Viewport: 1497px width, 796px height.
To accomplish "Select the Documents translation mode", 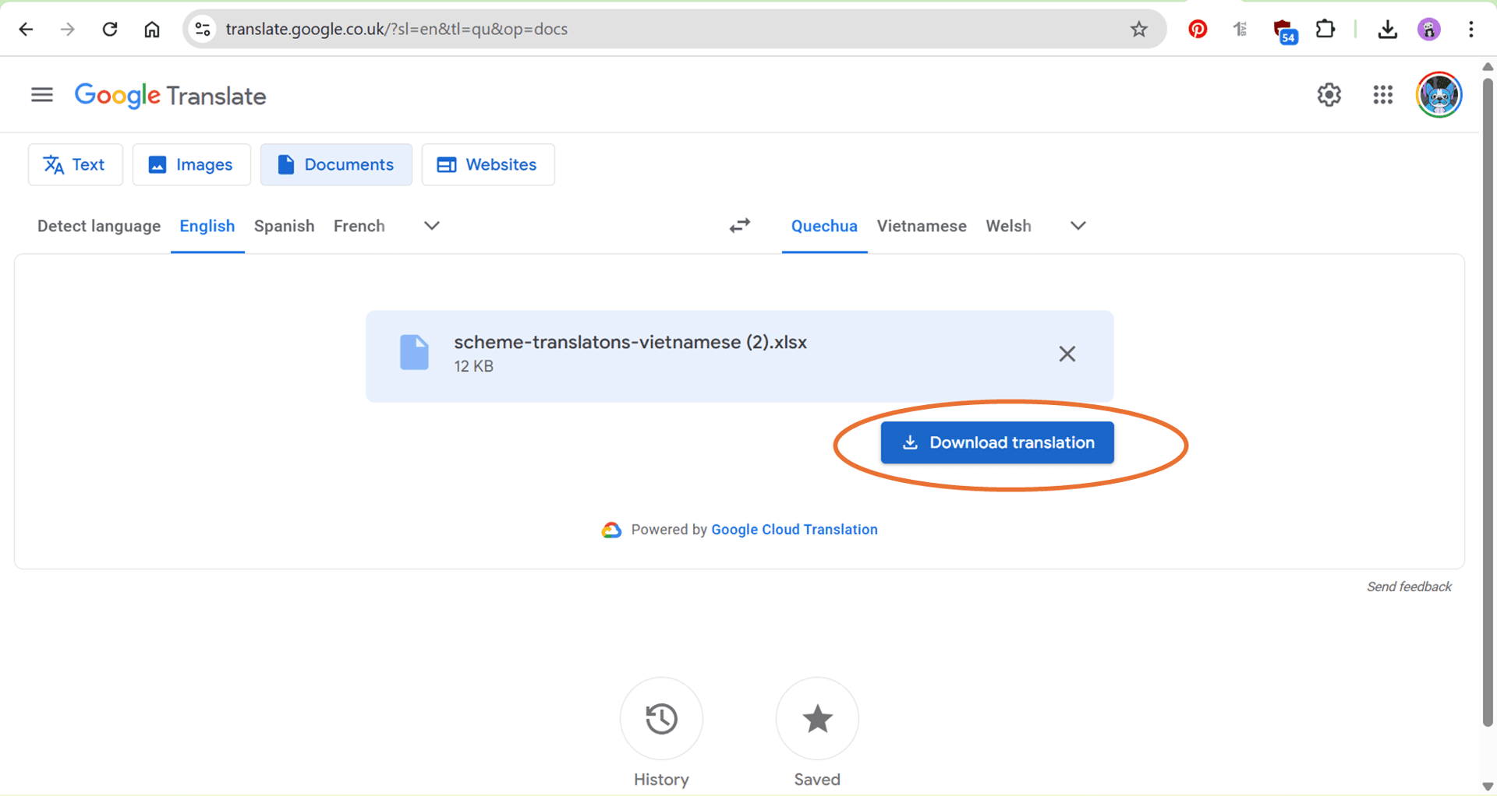I will [x=336, y=164].
